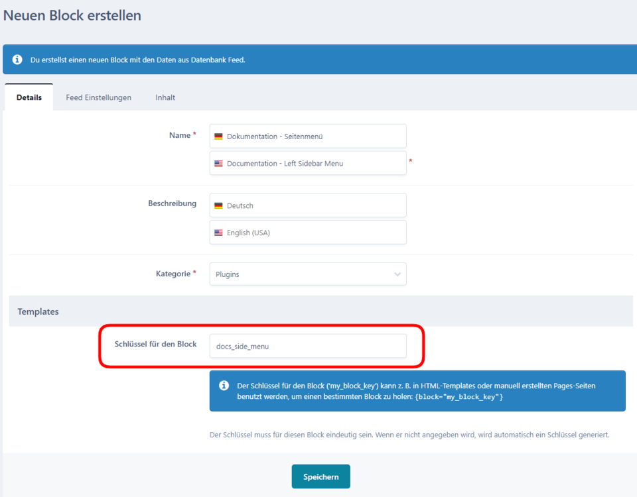Open the Inhalt tab

tap(165, 97)
